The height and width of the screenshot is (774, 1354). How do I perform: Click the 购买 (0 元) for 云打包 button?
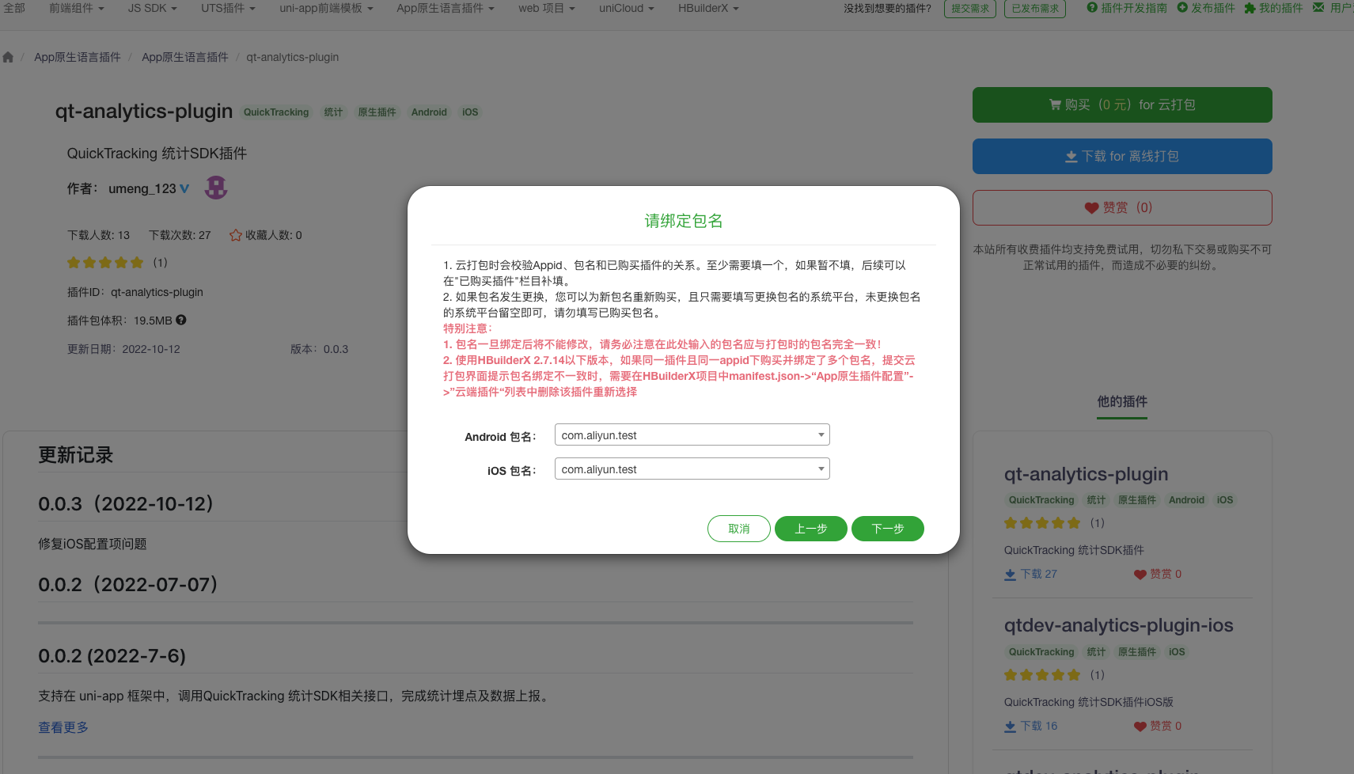tap(1122, 104)
